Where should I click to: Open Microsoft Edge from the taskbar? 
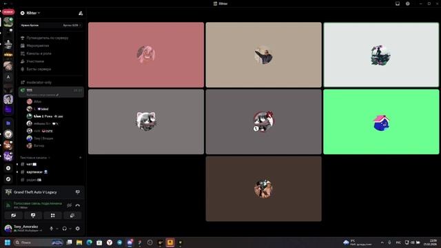pos(90,242)
